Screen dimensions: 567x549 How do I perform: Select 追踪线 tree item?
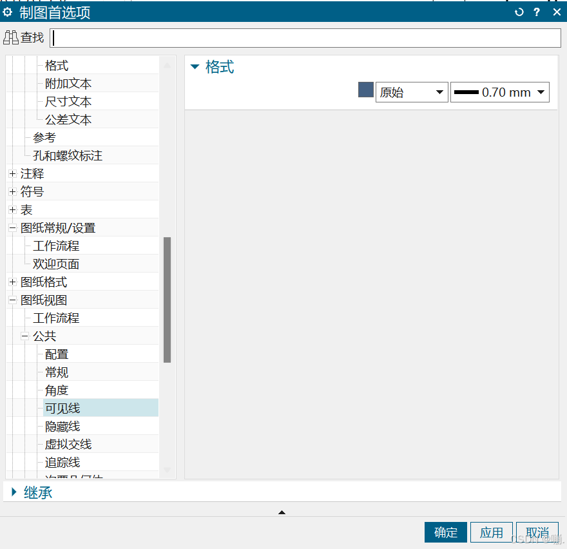coord(62,463)
